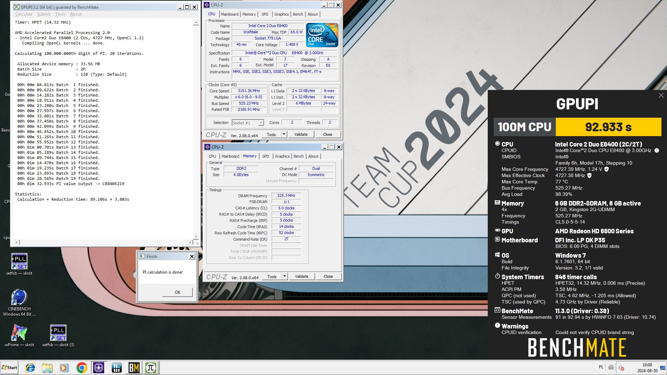The image size is (667, 375).
Task: Switch to Mainboard tab in upper CPU-Z
Action: tap(230, 14)
